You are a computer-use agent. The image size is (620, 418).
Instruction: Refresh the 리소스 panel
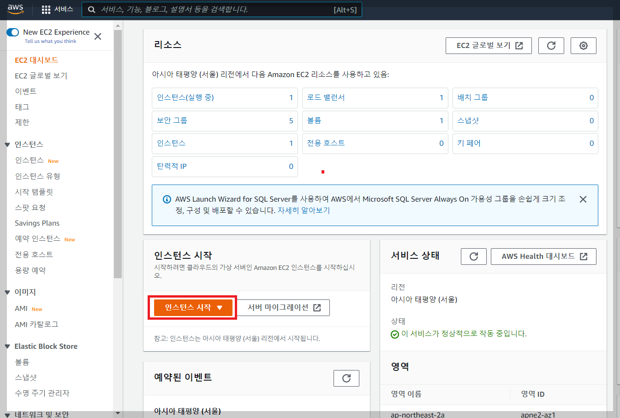pos(551,46)
